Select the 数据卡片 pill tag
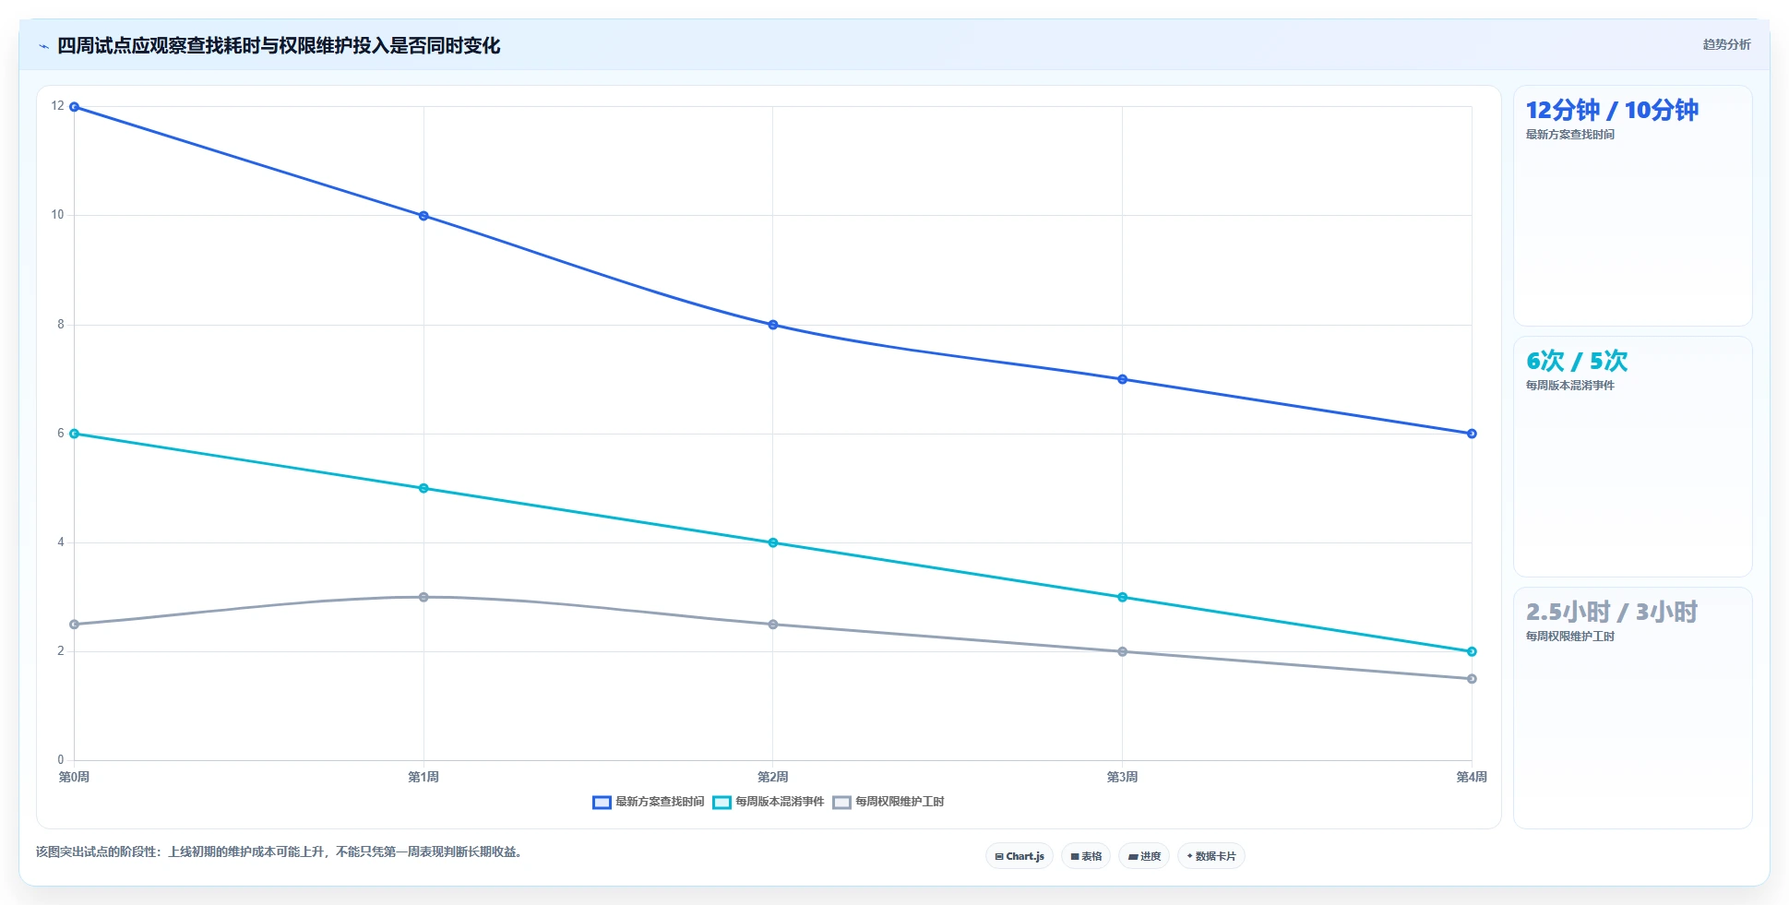This screenshot has width=1789, height=905. 1211,856
